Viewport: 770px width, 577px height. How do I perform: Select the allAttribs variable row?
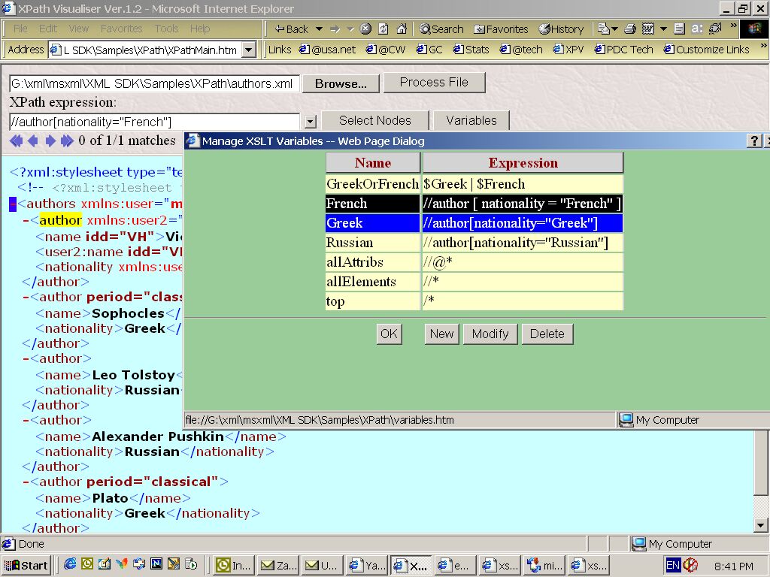tap(474, 262)
